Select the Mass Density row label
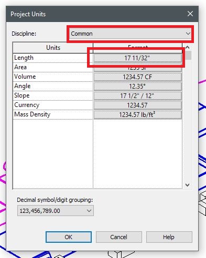 point(32,114)
